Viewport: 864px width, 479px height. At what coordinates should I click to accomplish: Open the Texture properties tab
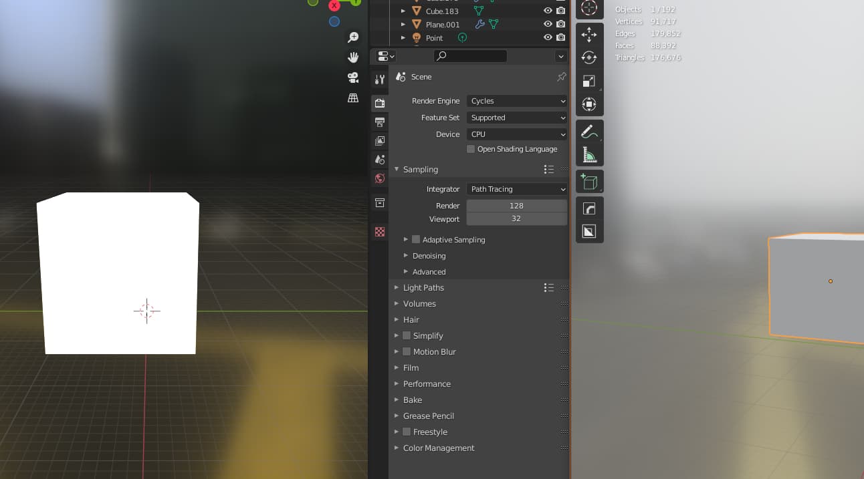coord(380,232)
